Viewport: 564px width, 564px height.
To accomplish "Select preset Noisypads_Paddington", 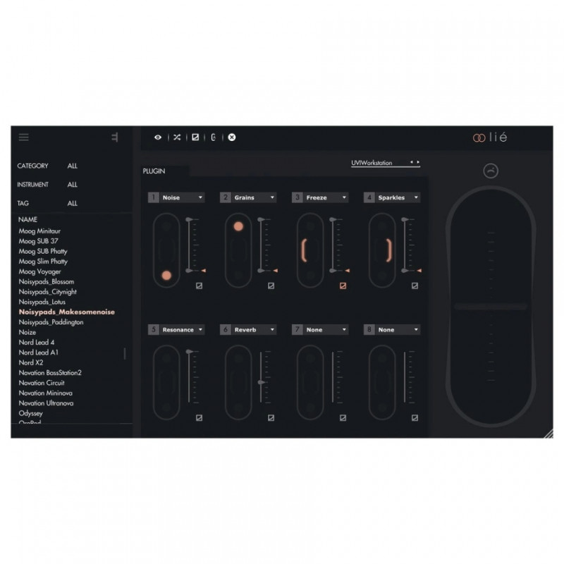I will [x=51, y=322].
